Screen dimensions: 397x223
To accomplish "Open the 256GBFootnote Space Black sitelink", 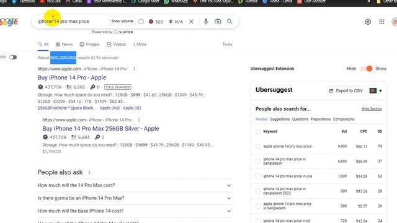I will pos(67,108).
